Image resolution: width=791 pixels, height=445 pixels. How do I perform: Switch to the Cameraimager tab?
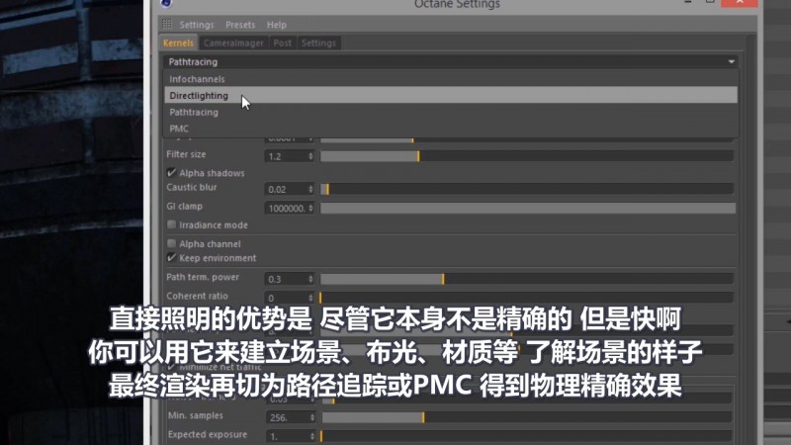pos(233,44)
